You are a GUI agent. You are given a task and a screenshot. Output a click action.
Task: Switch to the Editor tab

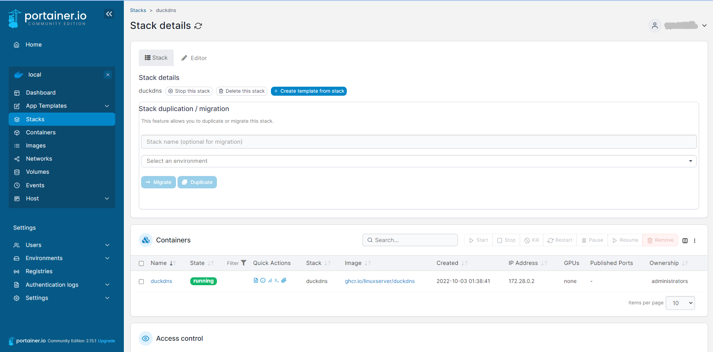pyautogui.click(x=194, y=58)
